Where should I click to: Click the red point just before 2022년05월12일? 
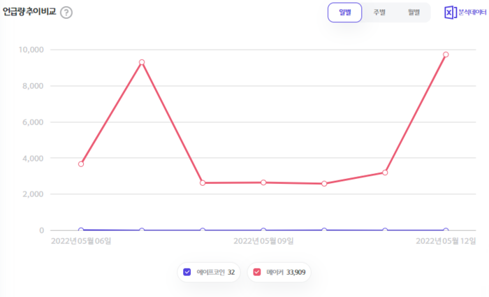385,173
